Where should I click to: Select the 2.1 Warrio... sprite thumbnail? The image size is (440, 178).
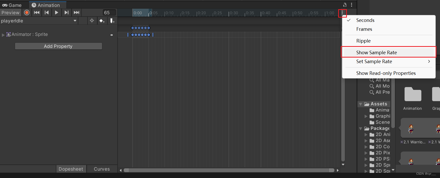click(411, 129)
